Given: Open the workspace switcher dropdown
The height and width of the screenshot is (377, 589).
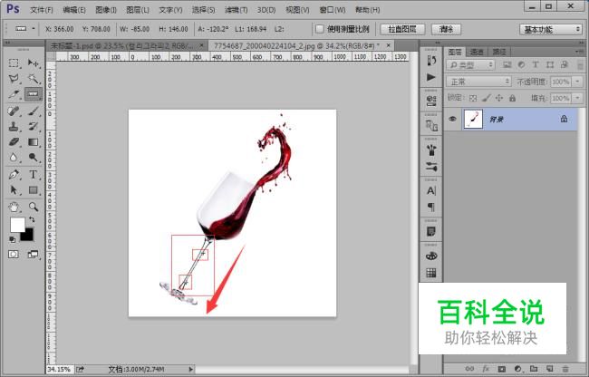Looking at the screenshot, I should point(550,29).
